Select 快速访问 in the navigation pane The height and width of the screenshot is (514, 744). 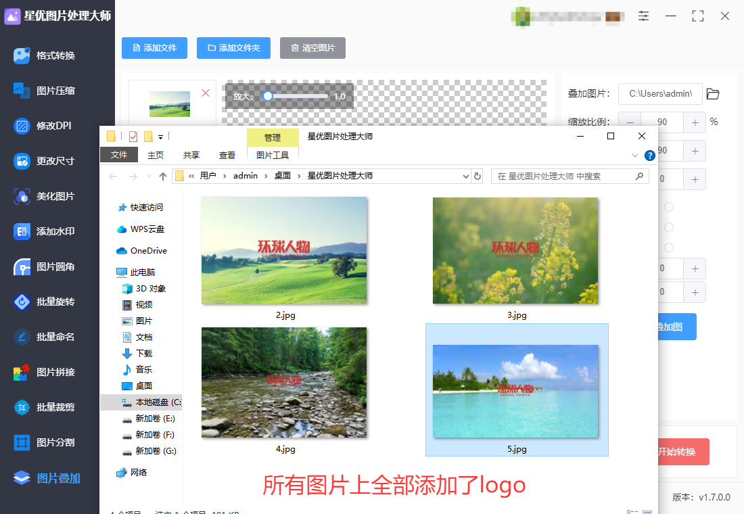141,208
